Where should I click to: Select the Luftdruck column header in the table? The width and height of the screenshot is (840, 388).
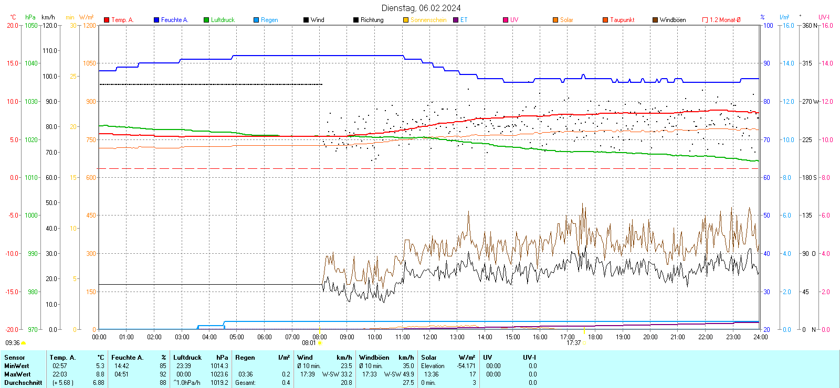(187, 358)
